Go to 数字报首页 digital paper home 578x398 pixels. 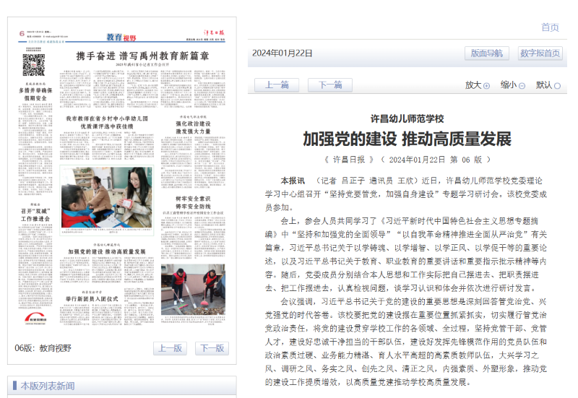point(540,53)
